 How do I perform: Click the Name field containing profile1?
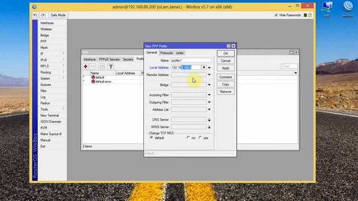point(191,60)
